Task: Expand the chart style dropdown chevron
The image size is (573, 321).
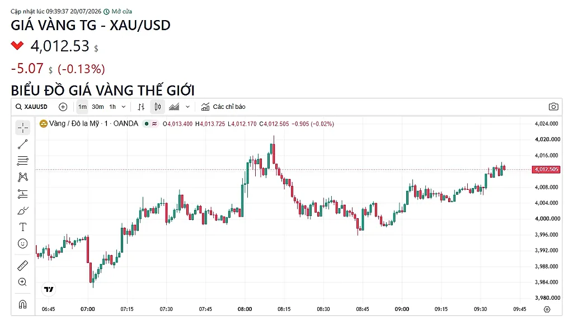Action: tap(188, 107)
